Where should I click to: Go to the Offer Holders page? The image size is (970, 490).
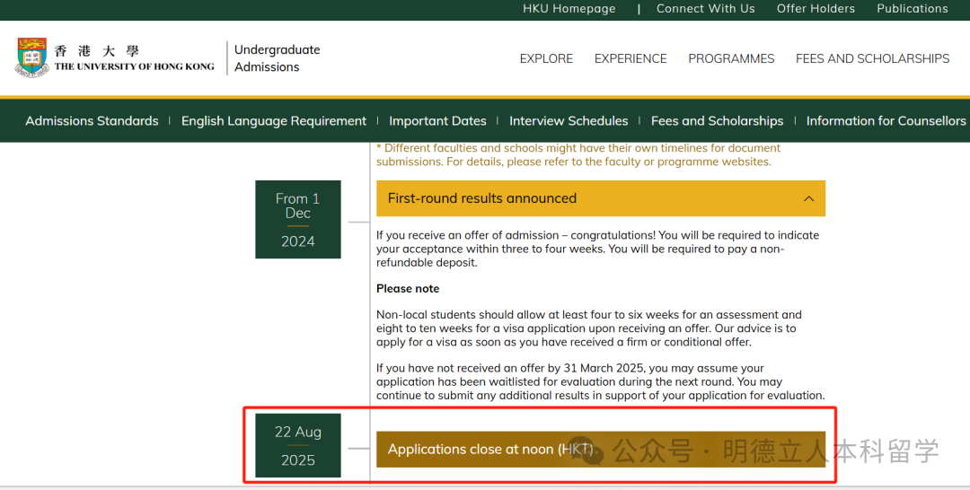[x=816, y=9]
